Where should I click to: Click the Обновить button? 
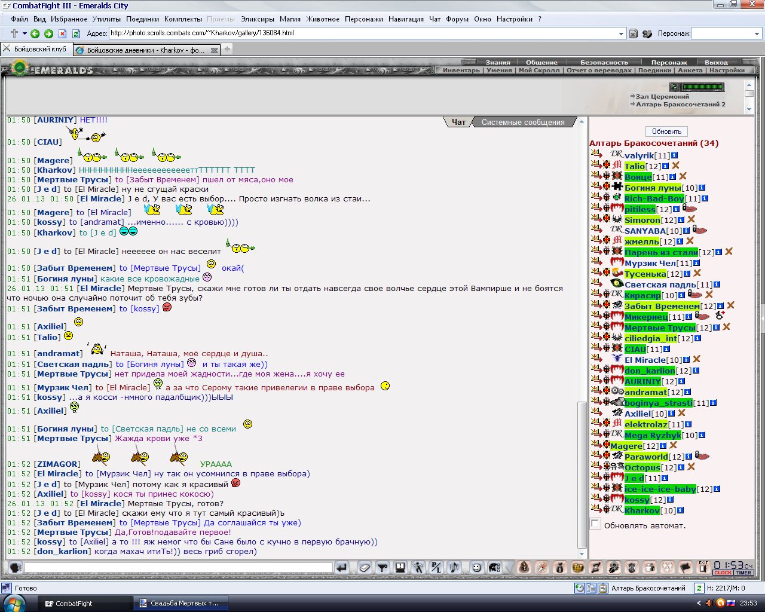[667, 131]
